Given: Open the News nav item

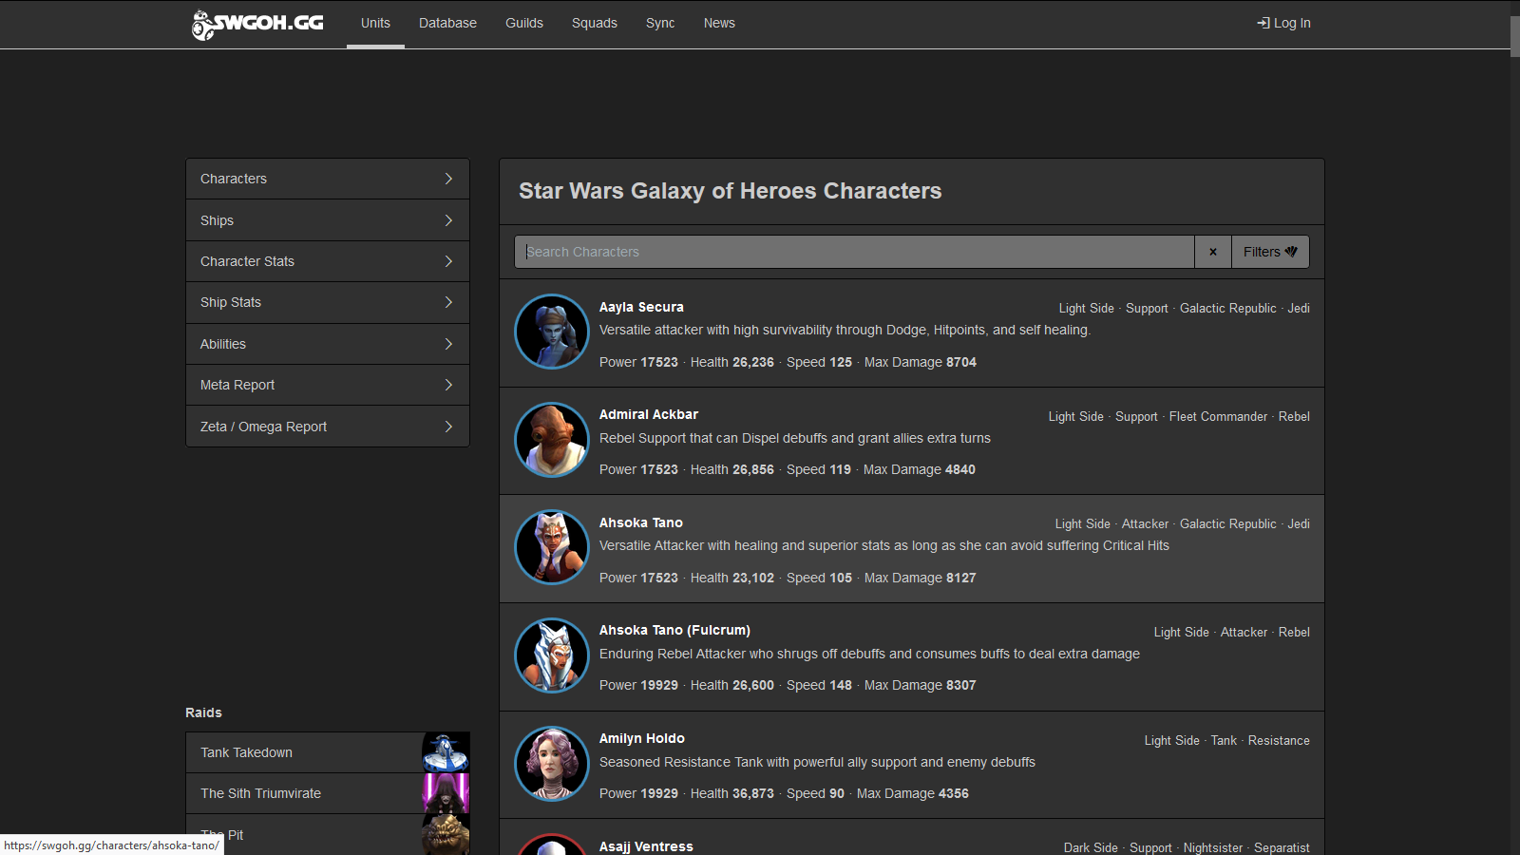Looking at the screenshot, I should (719, 23).
